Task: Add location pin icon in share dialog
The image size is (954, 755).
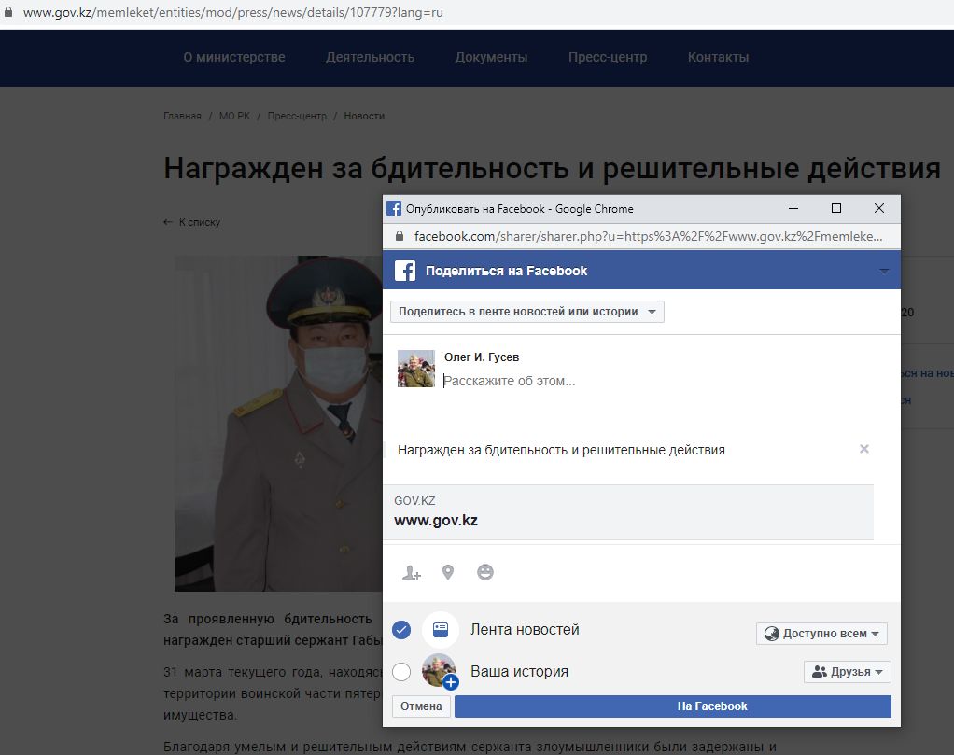Action: [x=448, y=572]
